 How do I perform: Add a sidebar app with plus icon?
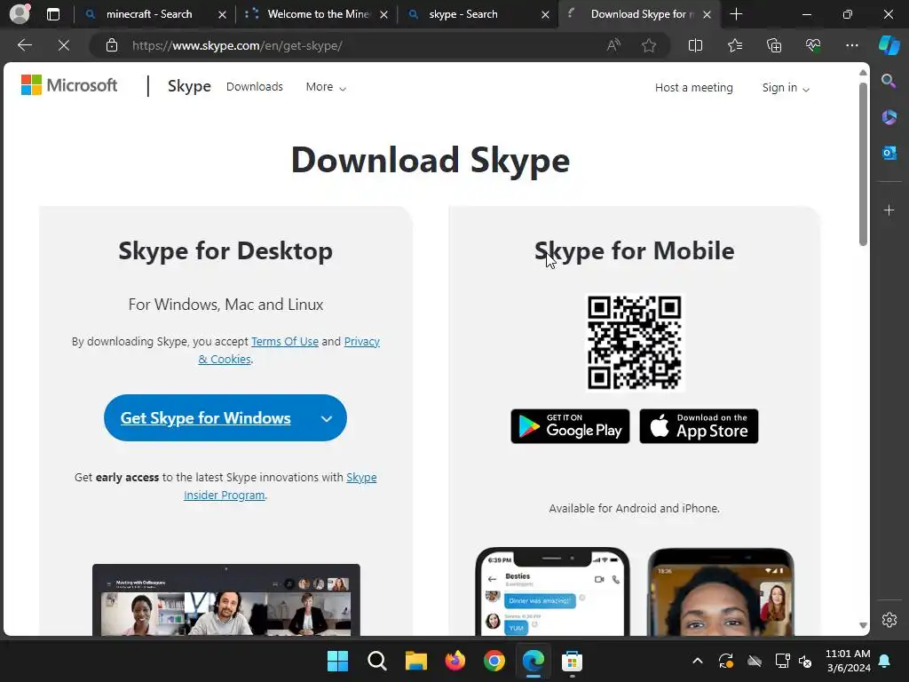coord(889,210)
